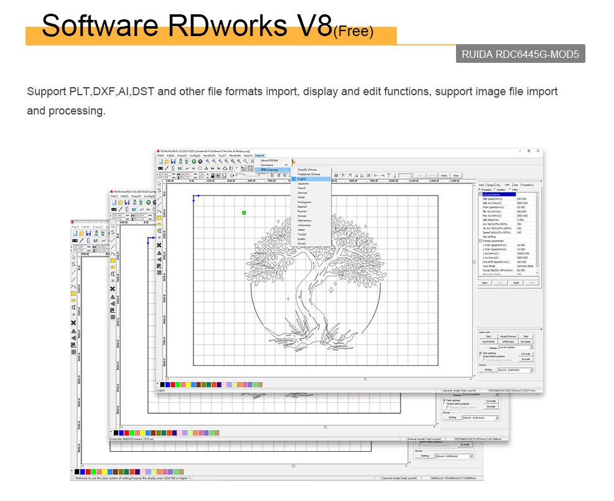Click the black X delete tool in front window

coord(159,245)
